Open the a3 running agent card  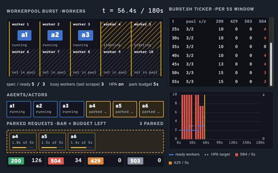coord(72,109)
